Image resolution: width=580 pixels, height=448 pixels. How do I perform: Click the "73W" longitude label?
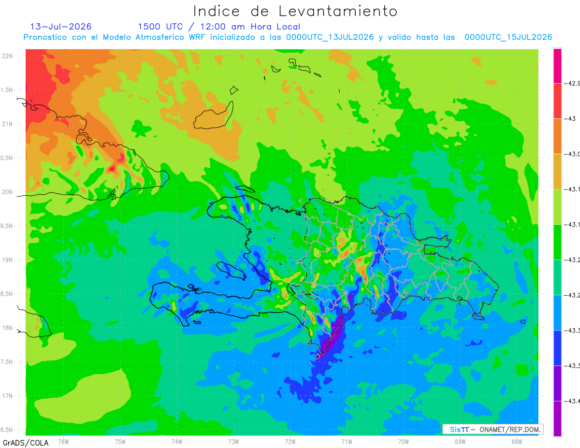(x=233, y=441)
